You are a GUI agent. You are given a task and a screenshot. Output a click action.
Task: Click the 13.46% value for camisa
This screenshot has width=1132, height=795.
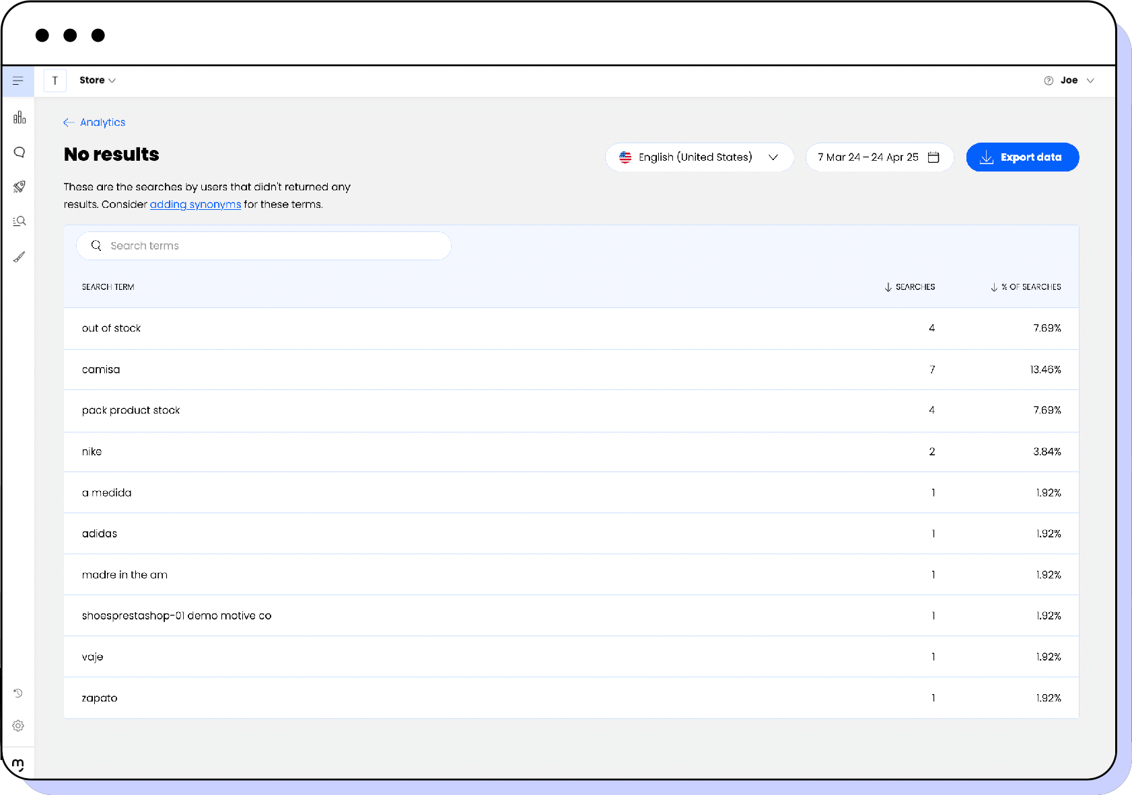click(1045, 369)
